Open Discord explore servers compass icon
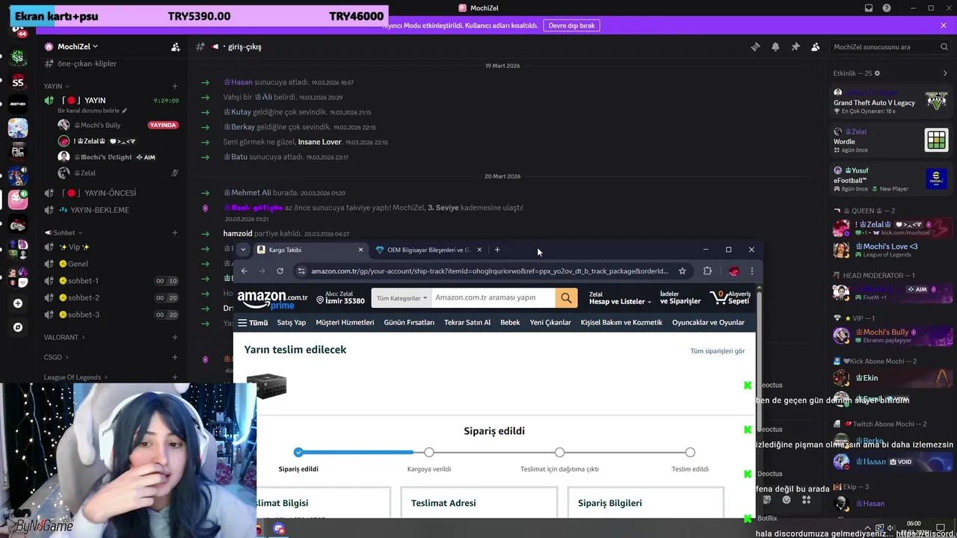The height and width of the screenshot is (538, 957). click(x=18, y=327)
